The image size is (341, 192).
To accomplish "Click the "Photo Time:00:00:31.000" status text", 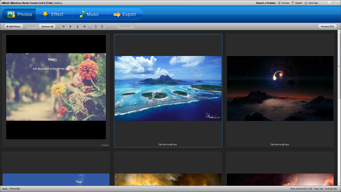I will (301, 189).
